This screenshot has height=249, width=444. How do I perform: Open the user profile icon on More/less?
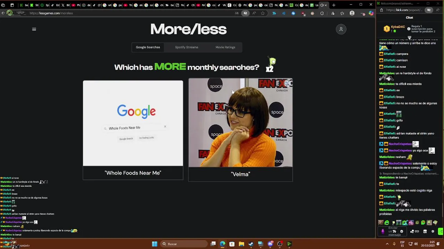tap(341, 29)
